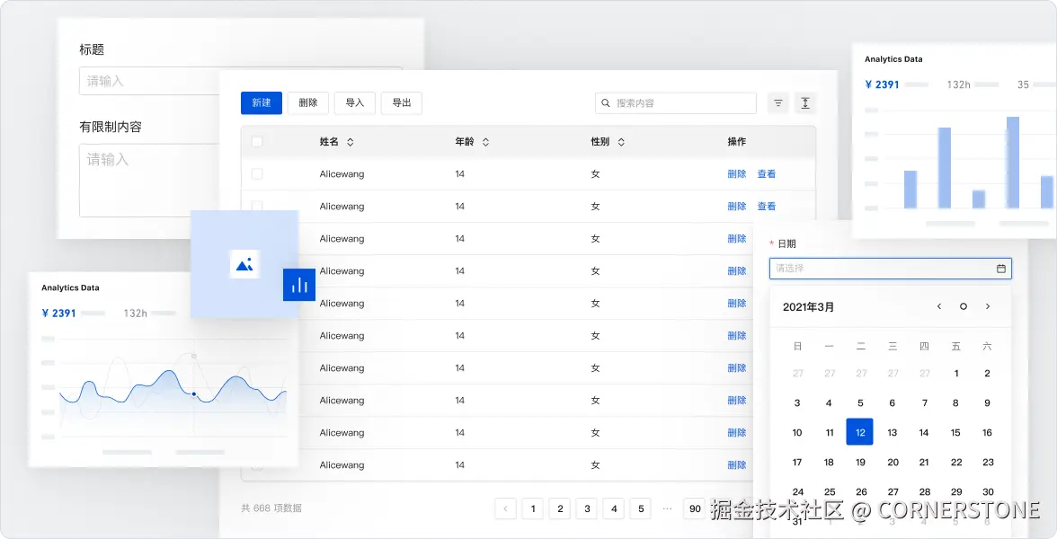Select March 12 in the calendar
The image size is (1057, 539).
[x=859, y=432]
